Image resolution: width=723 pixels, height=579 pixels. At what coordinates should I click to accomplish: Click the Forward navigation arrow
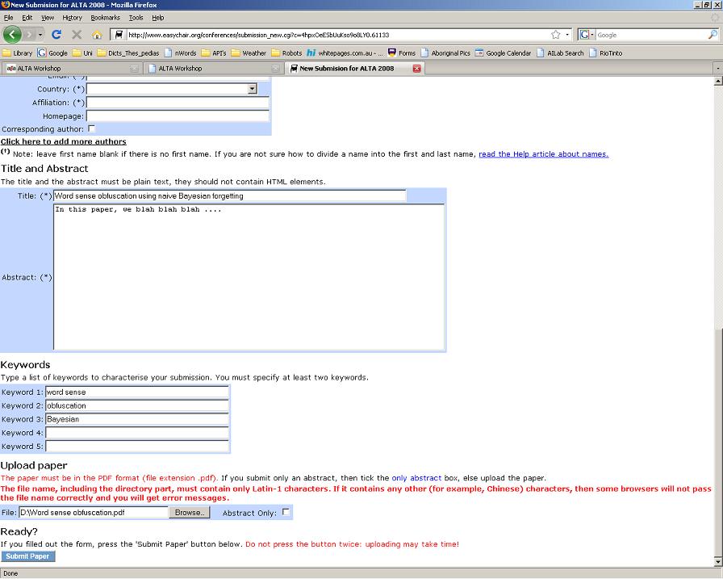pyautogui.click(x=30, y=35)
